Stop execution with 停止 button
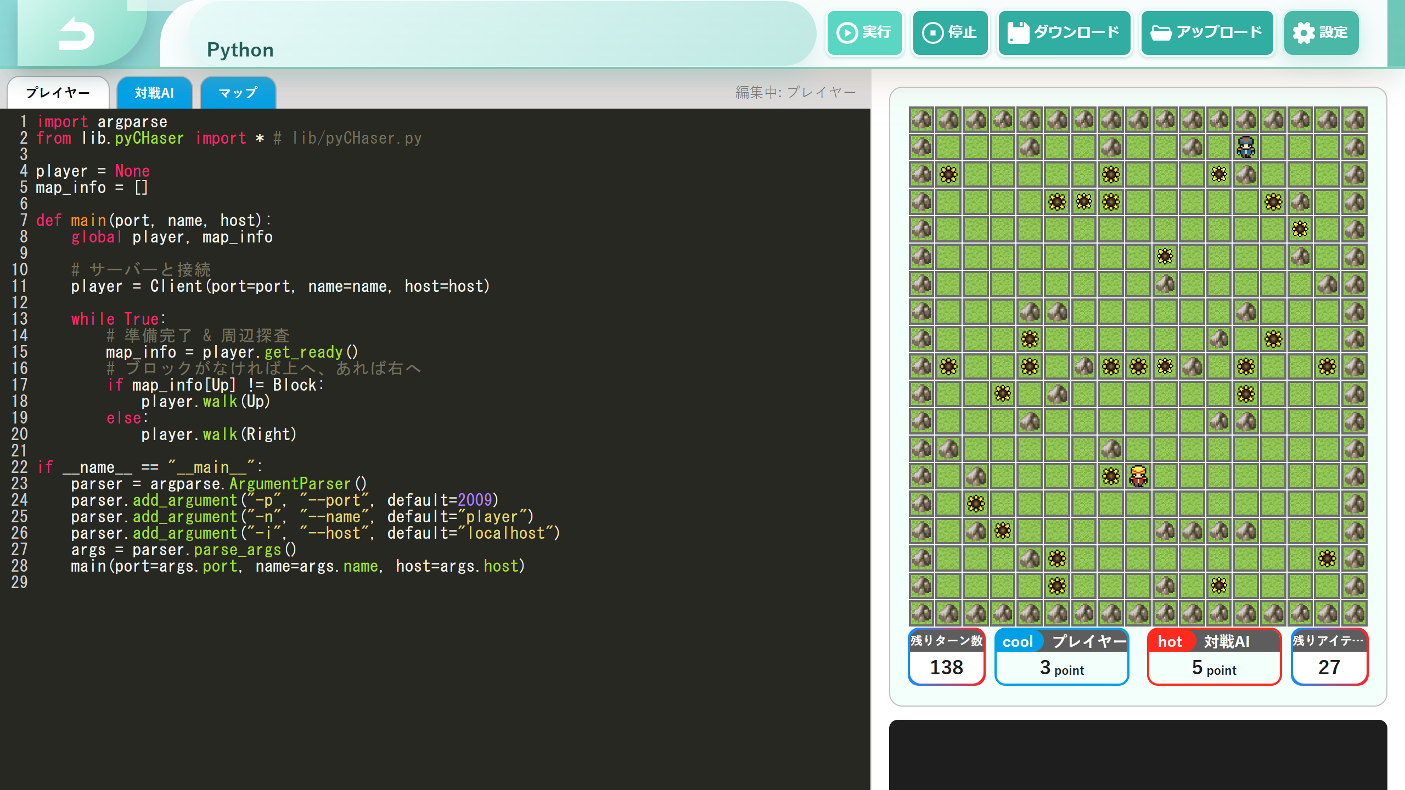This screenshot has width=1405, height=790. click(950, 33)
